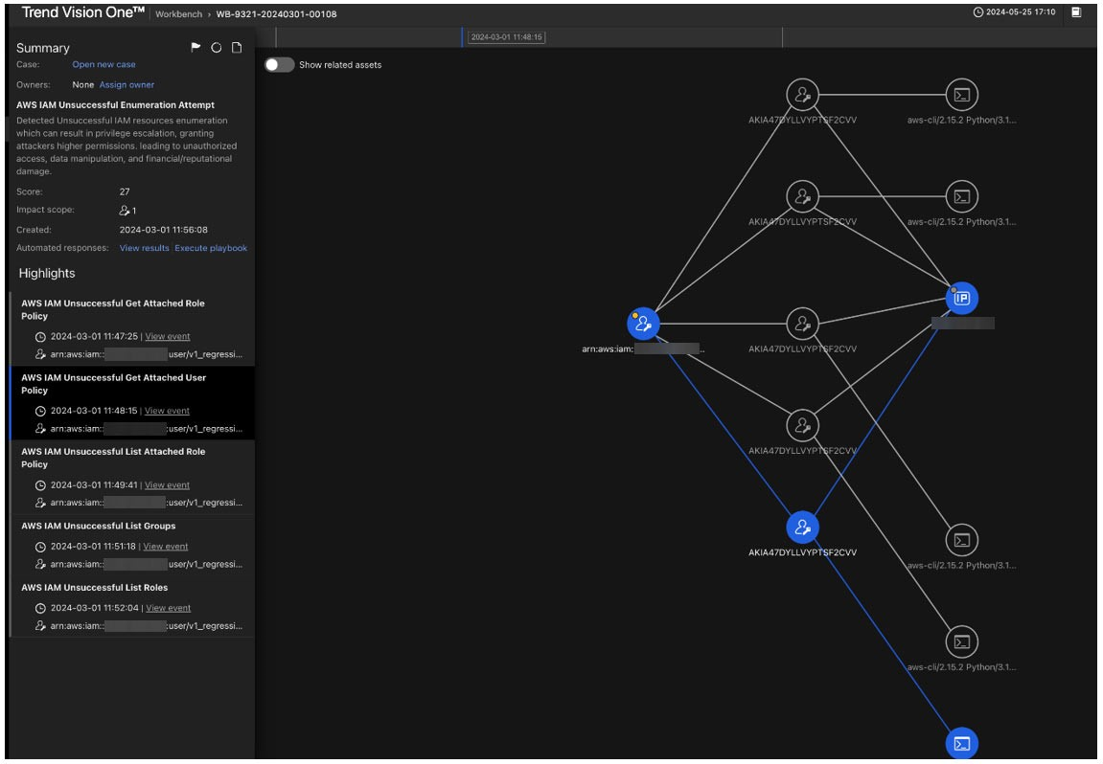Open the book icon in top-right corner
Screen dimensions: 1103x764
pos(1076,12)
